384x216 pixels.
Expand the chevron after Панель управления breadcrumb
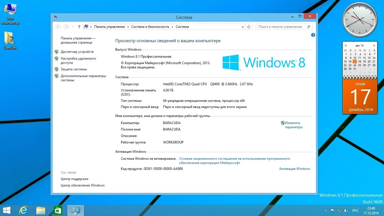pyautogui.click(x=128, y=27)
